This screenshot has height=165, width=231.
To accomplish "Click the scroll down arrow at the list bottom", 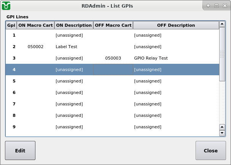I will [222, 133].
